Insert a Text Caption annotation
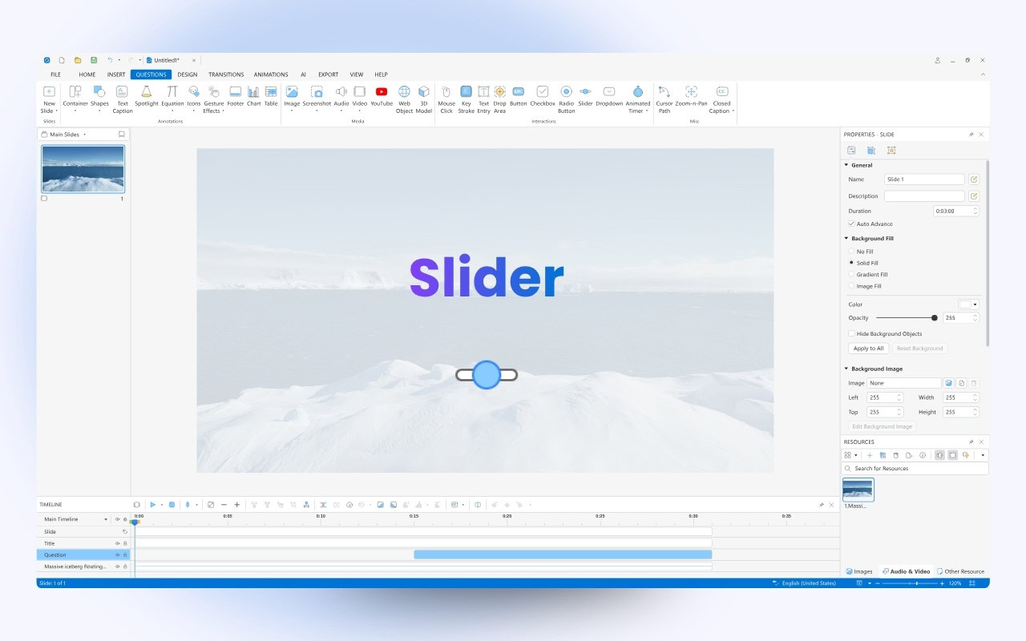 (x=122, y=99)
